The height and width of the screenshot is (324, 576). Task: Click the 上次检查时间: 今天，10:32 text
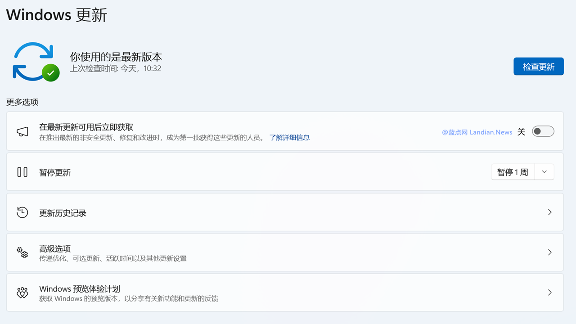(x=116, y=68)
